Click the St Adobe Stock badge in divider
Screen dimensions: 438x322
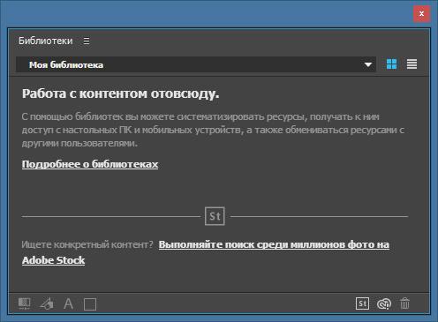point(215,216)
